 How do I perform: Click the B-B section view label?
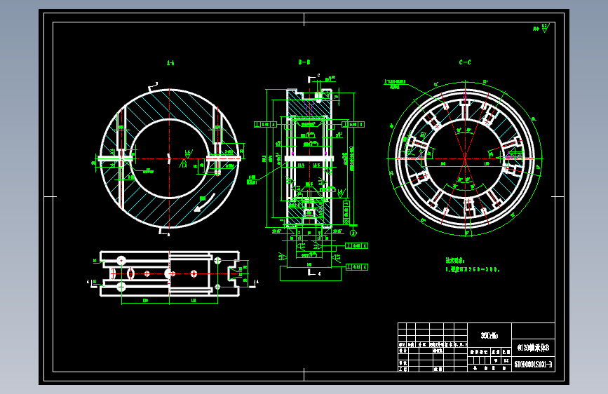click(304, 62)
